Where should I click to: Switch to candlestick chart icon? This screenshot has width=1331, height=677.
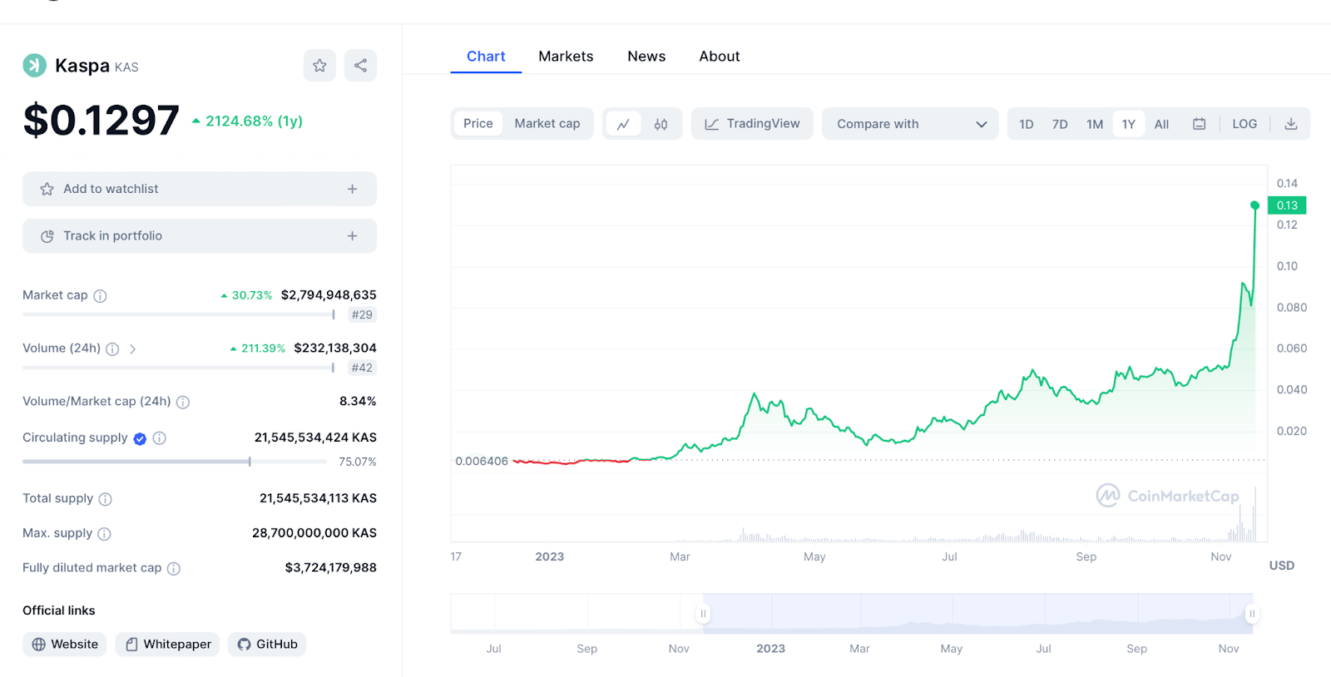(661, 124)
